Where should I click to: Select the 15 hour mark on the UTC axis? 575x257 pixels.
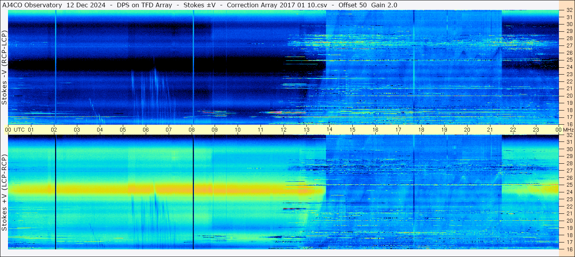tap(352, 130)
